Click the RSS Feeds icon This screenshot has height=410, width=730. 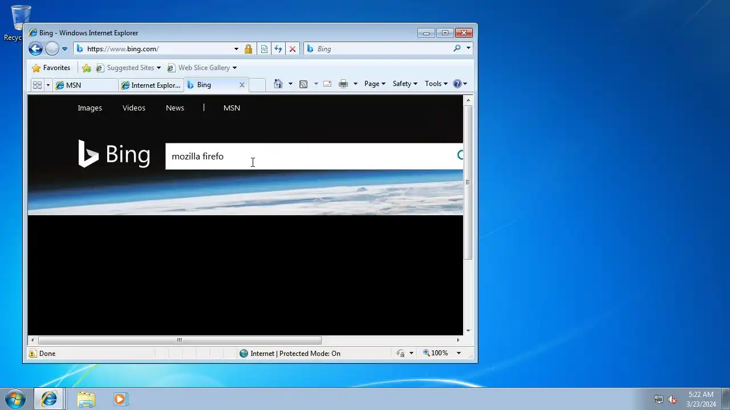(303, 84)
